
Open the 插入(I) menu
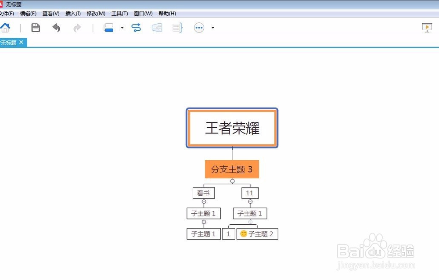coord(73,13)
